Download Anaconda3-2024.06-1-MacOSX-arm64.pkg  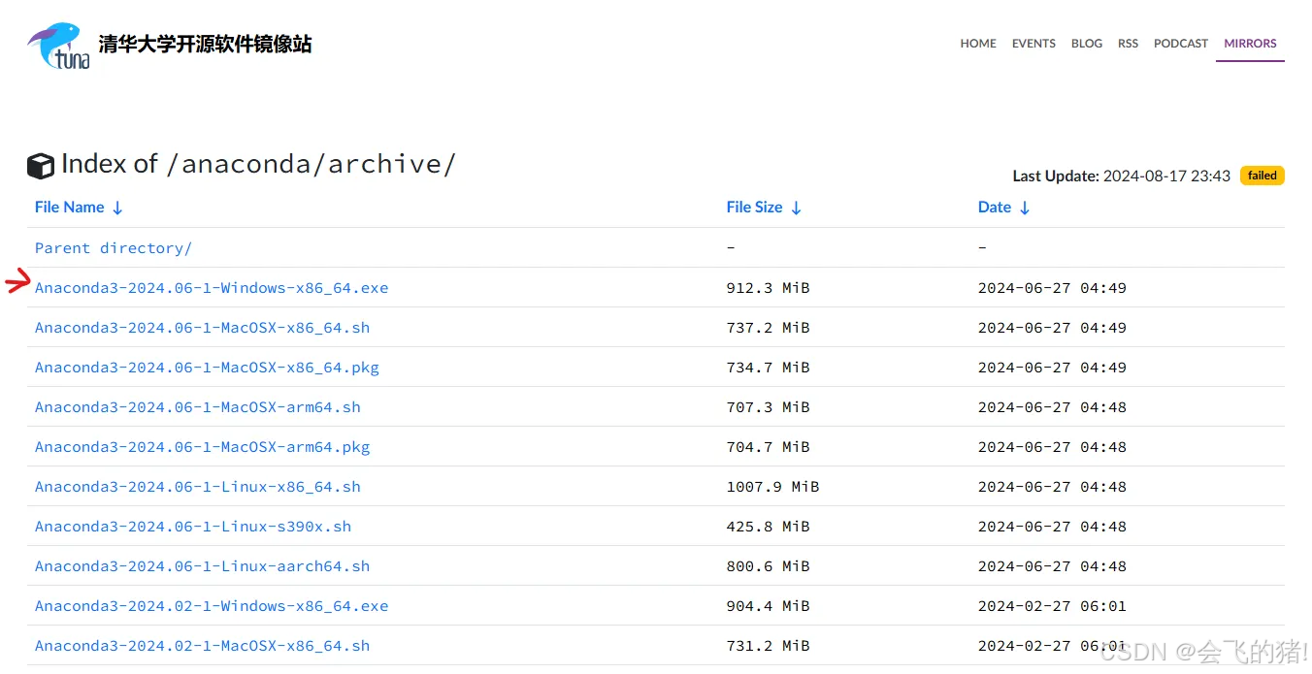point(203,447)
